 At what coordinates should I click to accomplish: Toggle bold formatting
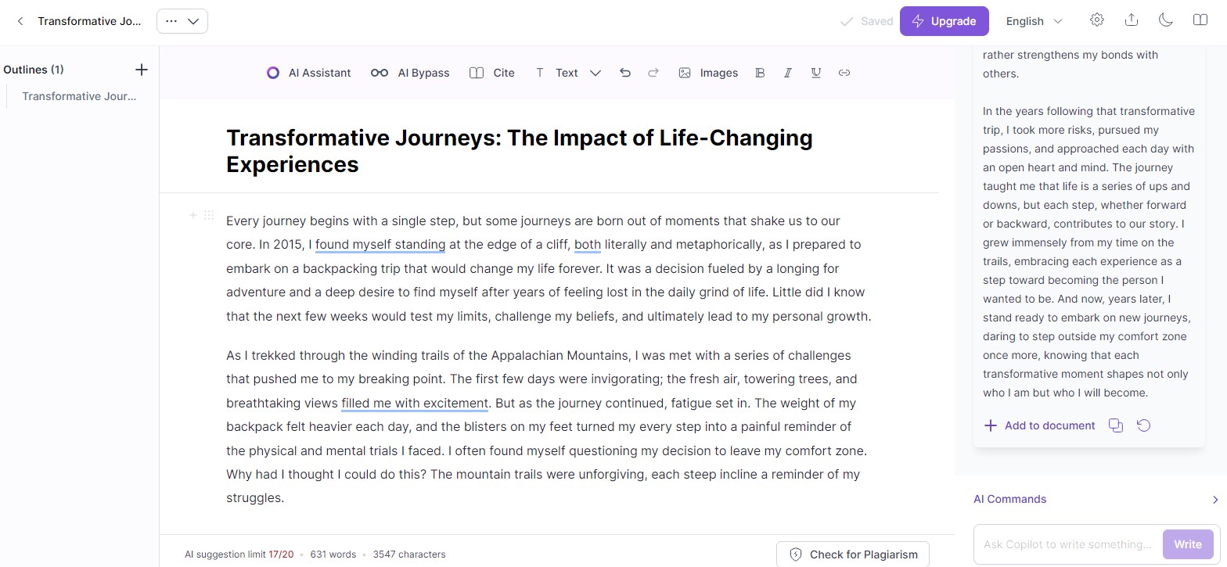tap(759, 73)
